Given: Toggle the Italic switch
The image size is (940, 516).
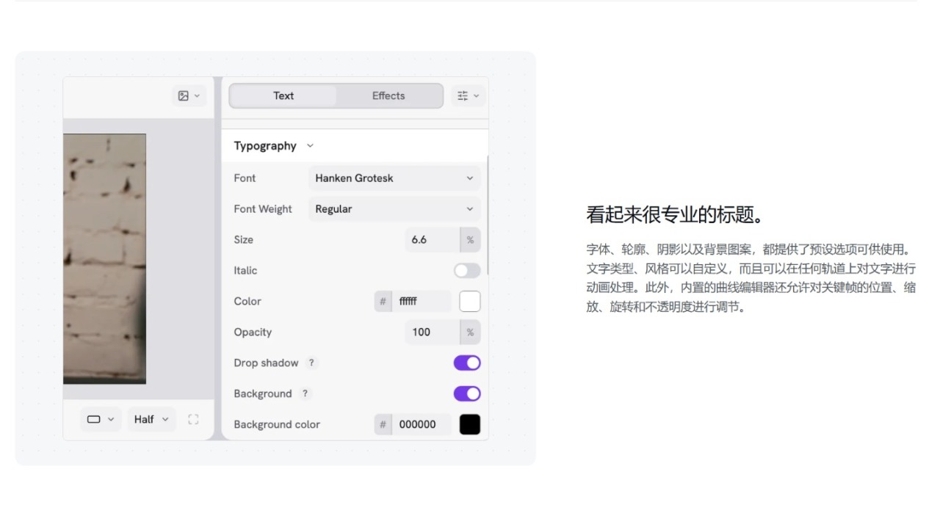Looking at the screenshot, I should 467,270.
